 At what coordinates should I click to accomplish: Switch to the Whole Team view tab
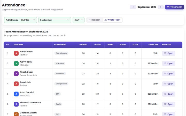point(112,20)
